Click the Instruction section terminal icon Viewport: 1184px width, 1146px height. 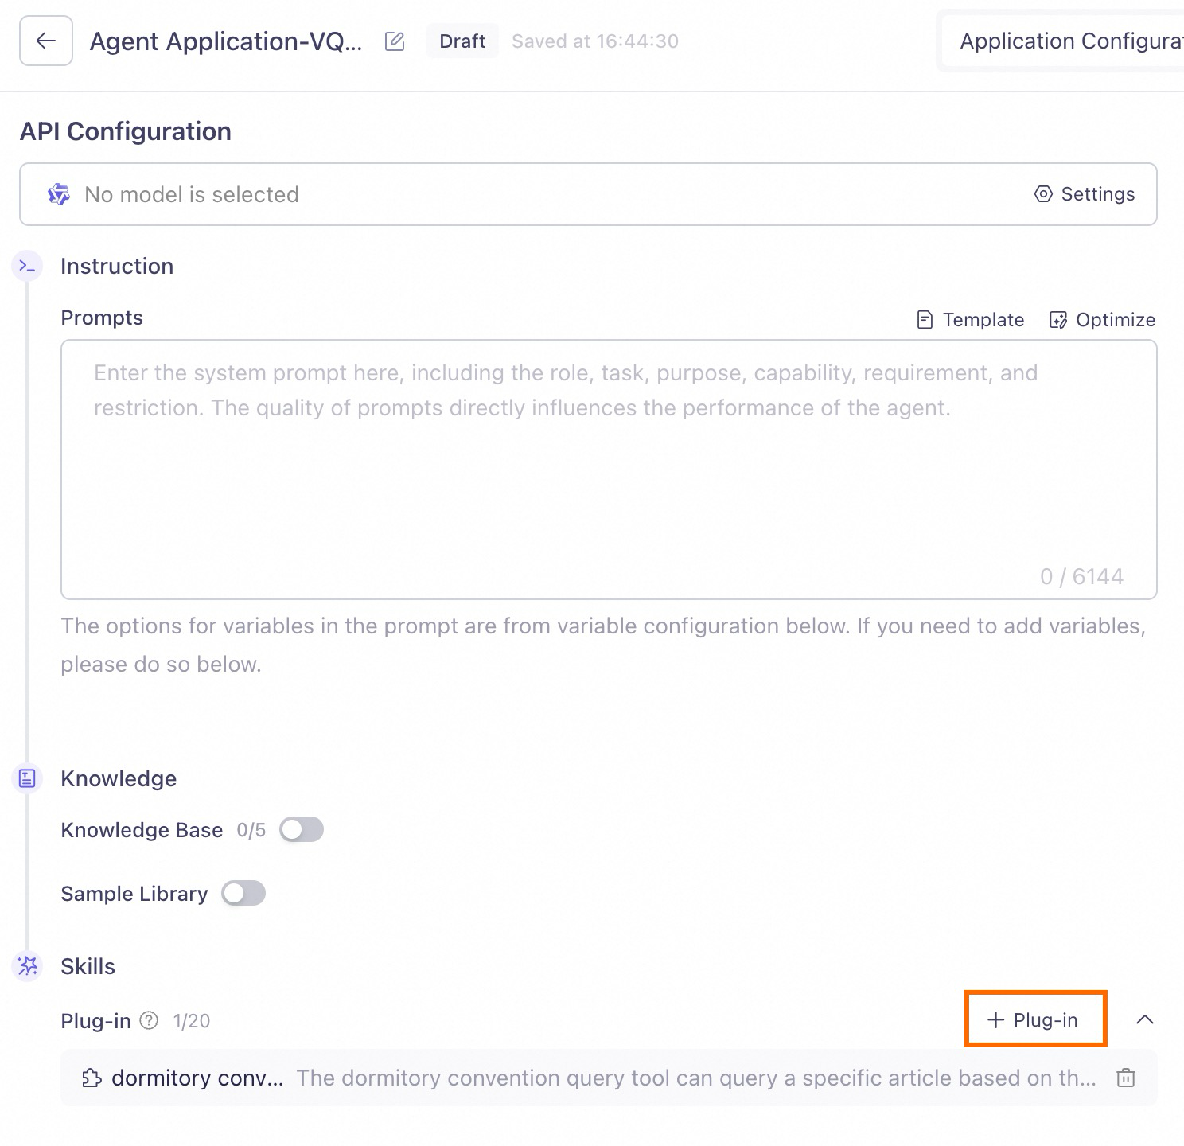coord(27,266)
